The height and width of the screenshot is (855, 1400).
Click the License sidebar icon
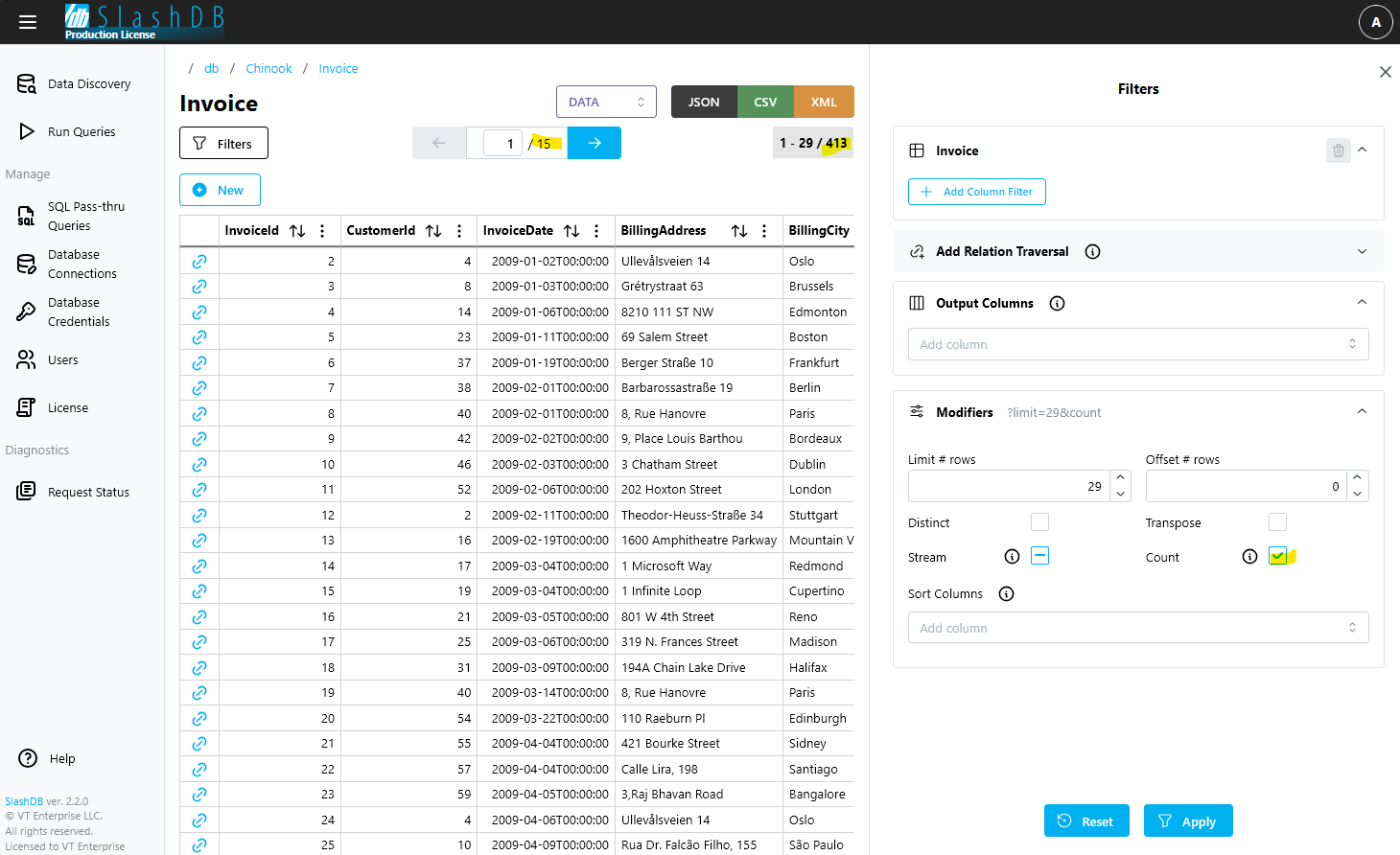tap(27, 408)
